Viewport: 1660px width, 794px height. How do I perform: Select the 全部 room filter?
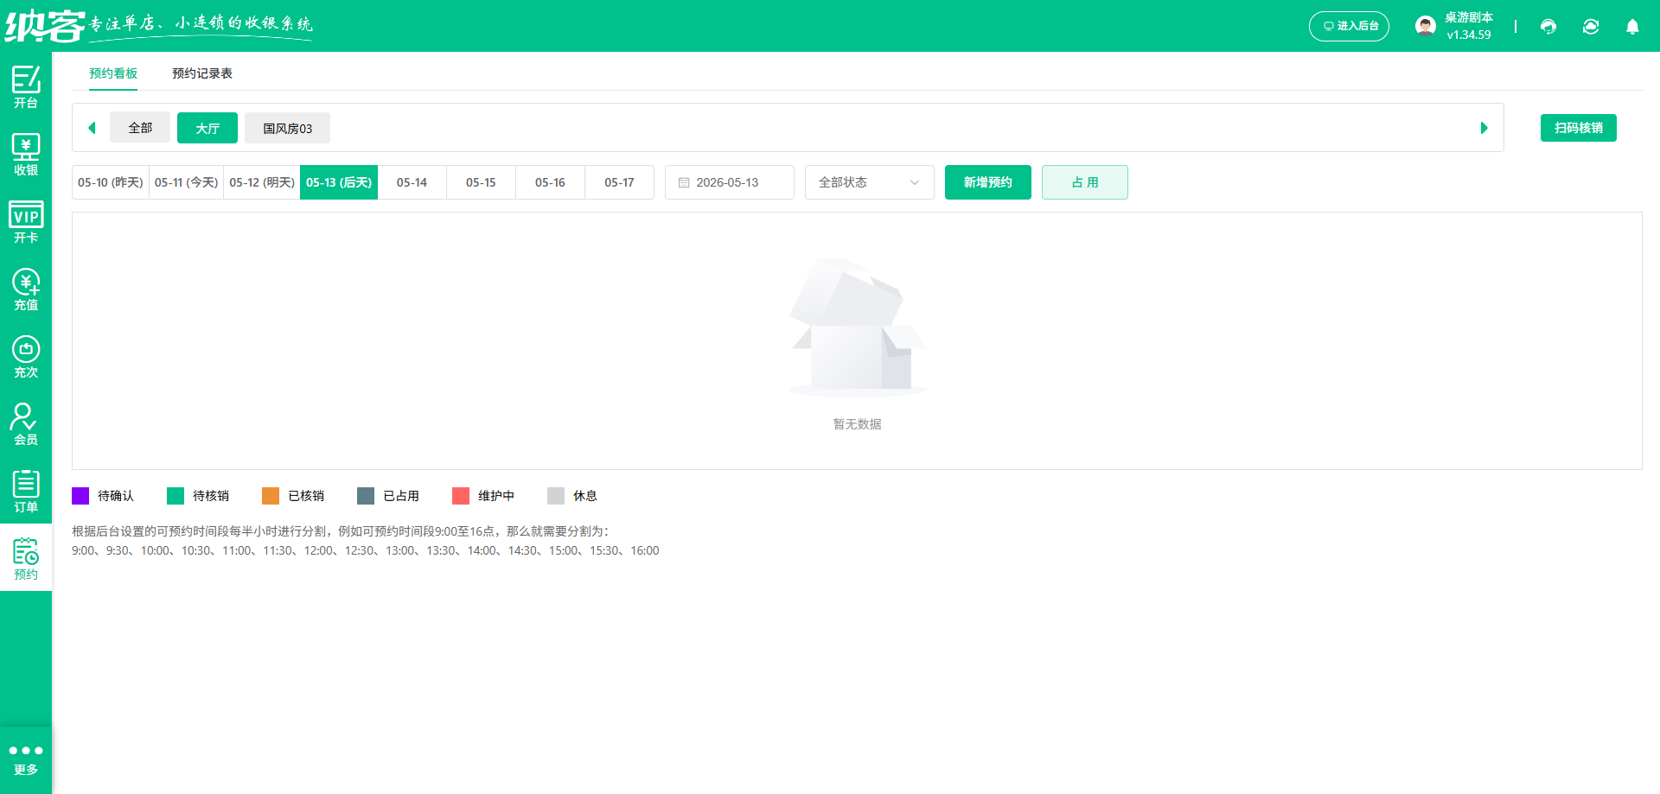pyautogui.click(x=140, y=128)
